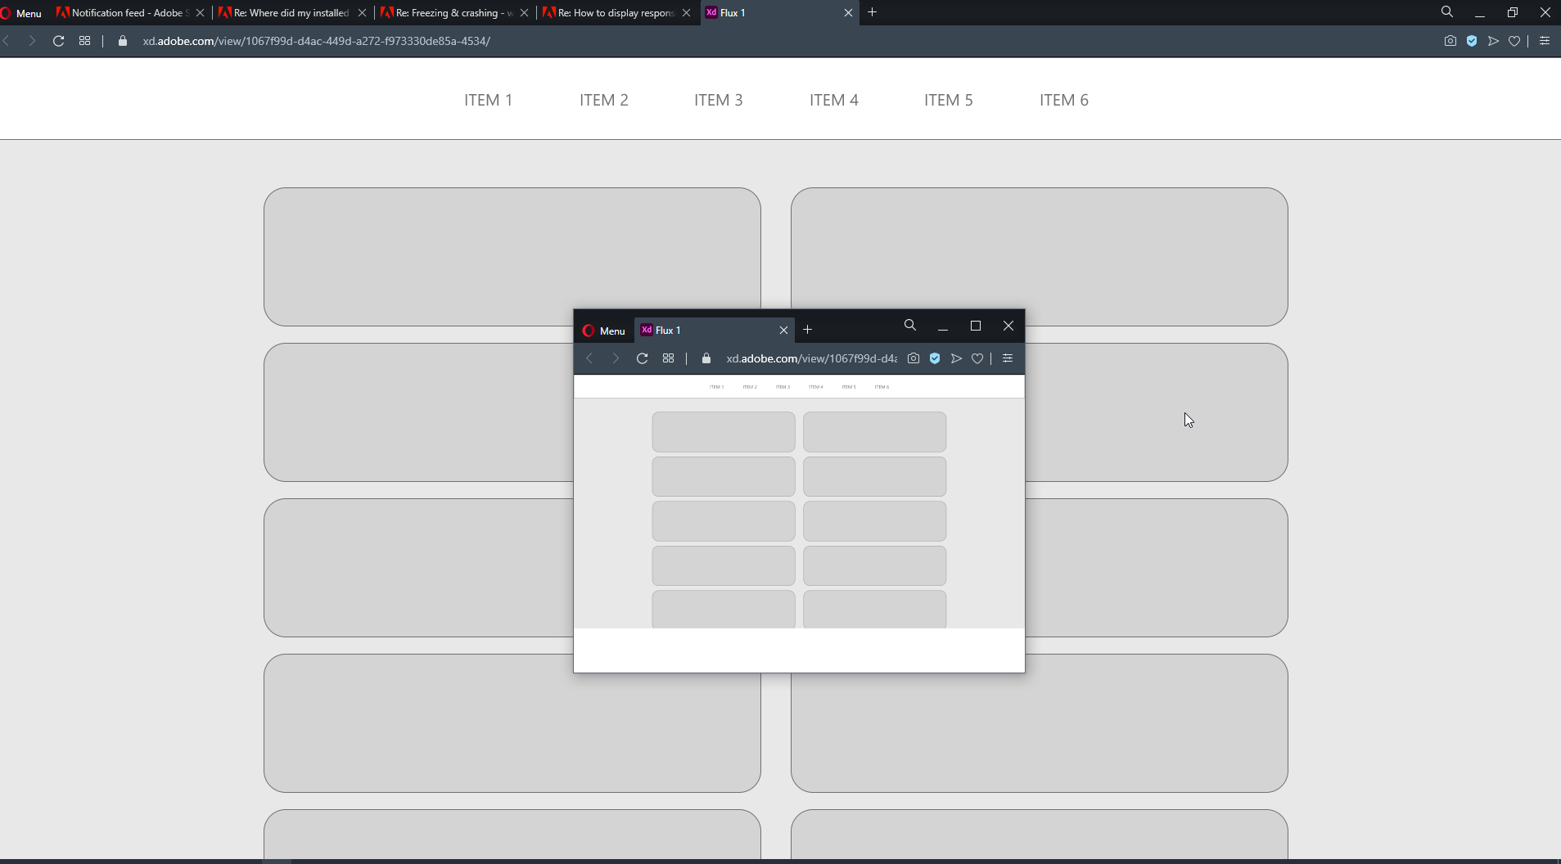Open a new tab with the plus button
Screen dimensions: 1561x864
point(872,12)
